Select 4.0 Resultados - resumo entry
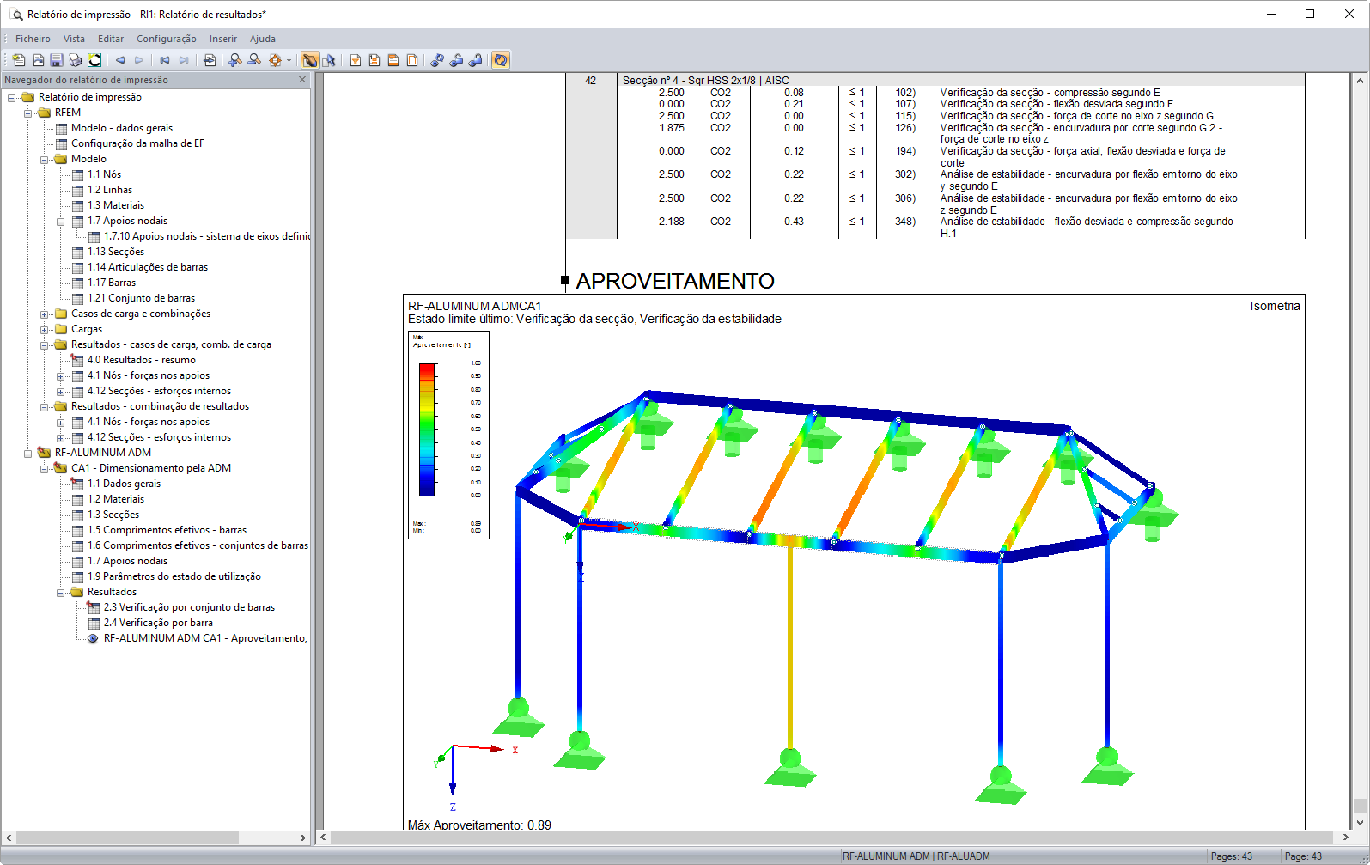Viewport: 1370px width, 865px height. coord(142,360)
